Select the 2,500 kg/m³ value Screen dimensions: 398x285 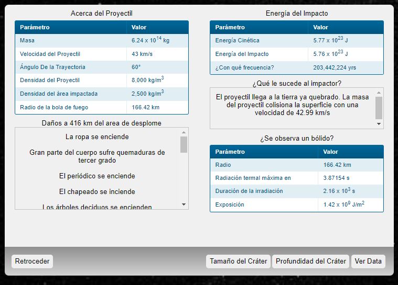(157, 94)
